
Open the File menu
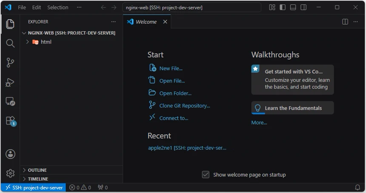click(x=22, y=8)
